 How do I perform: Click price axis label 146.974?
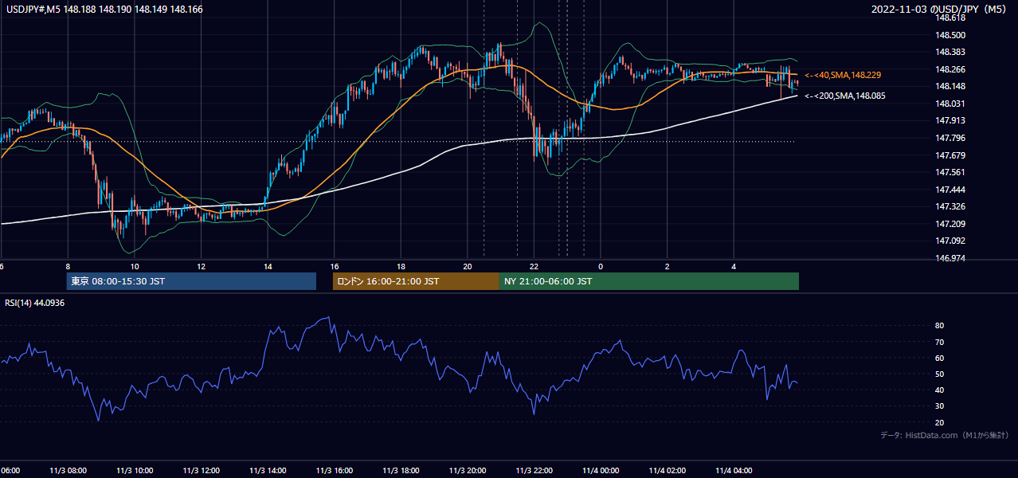tap(951, 258)
